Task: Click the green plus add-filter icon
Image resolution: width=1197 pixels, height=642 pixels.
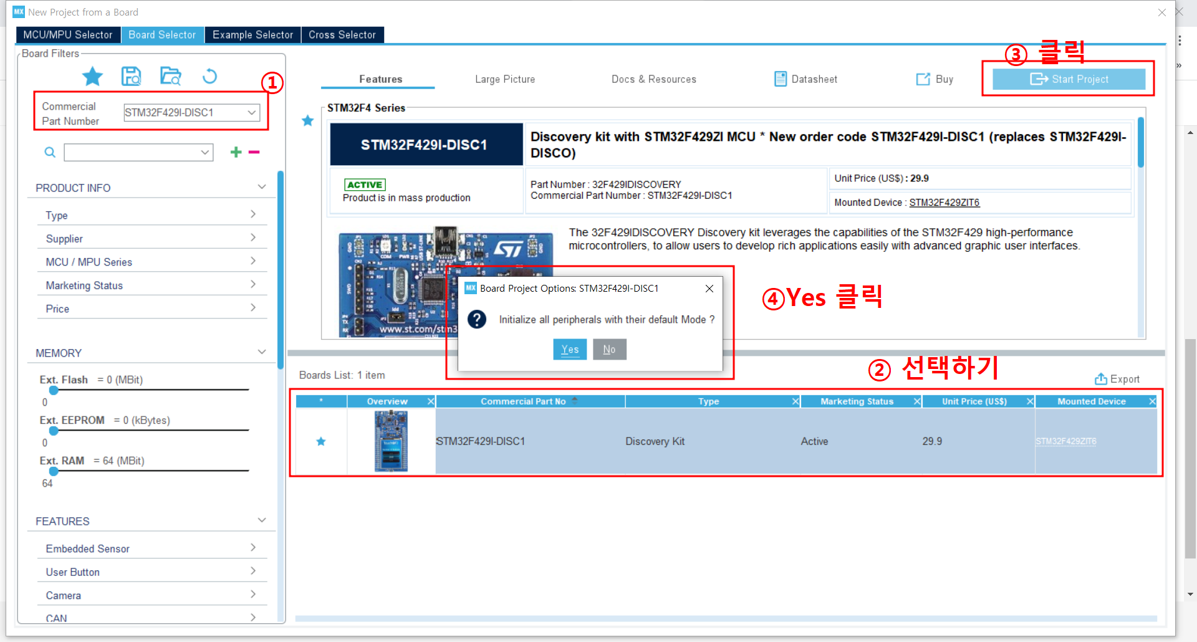Action: click(x=236, y=152)
